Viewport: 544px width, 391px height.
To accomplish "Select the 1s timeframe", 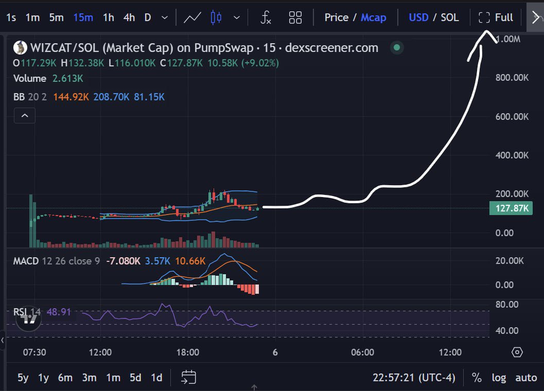I will 11,17.
